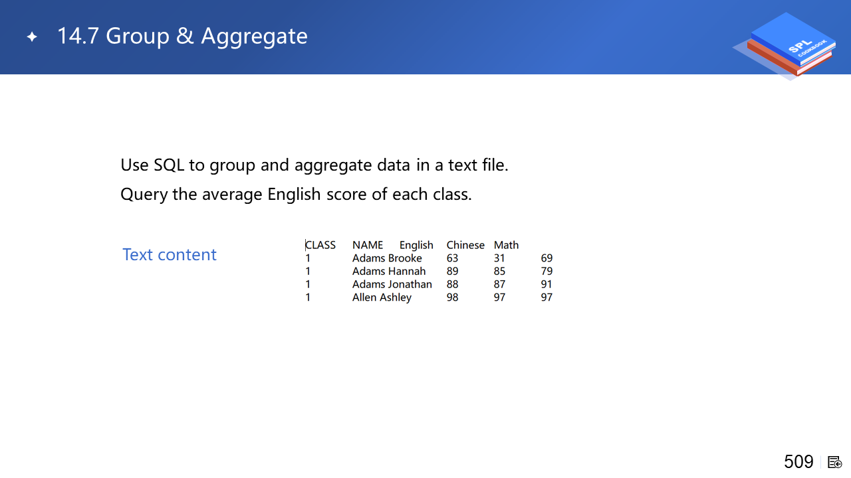Click the blue 'Text content' label
The height and width of the screenshot is (478, 851).
170,255
